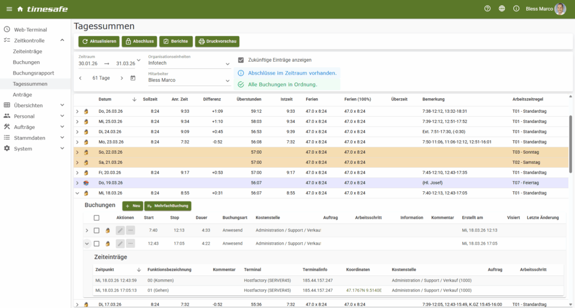The width and height of the screenshot is (575, 308).
Task: Open language globe icon
Action: [x=501, y=8]
